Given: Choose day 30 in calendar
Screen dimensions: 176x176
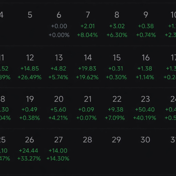Looking at the screenshot, I should [x=146, y=149].
